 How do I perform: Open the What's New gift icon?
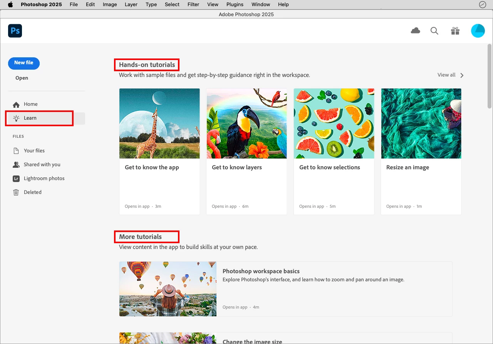[455, 31]
